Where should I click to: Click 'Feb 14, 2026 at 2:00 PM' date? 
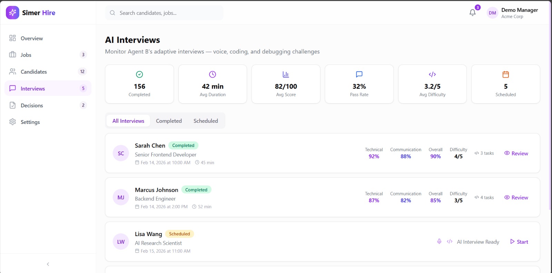[164, 207]
